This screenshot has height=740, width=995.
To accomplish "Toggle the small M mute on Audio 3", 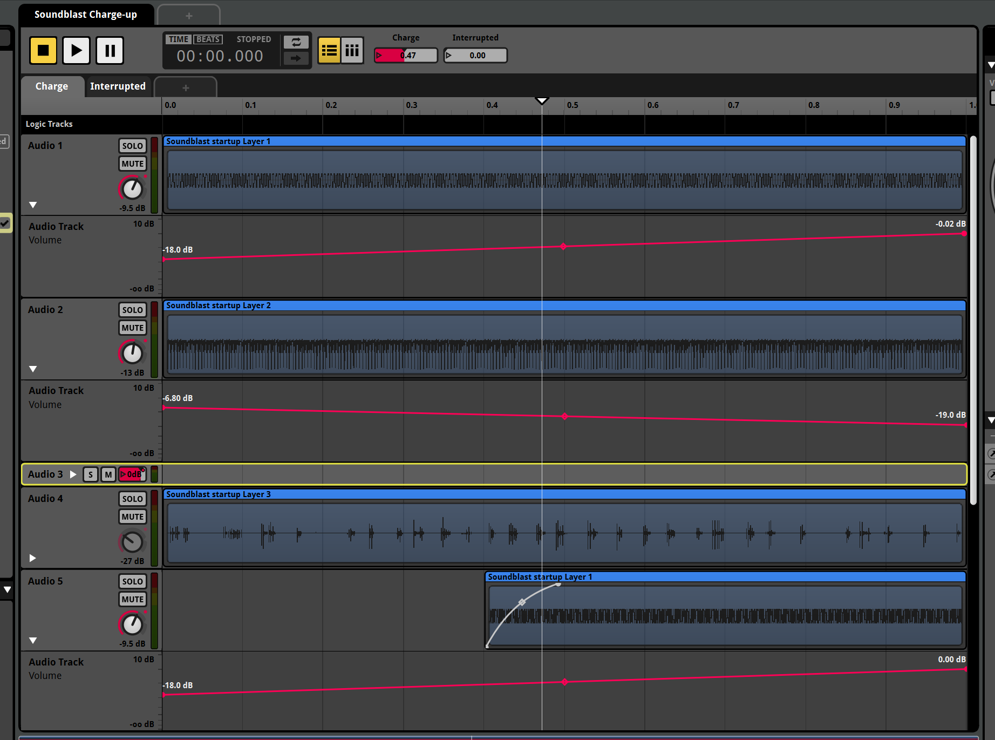I will (x=108, y=474).
